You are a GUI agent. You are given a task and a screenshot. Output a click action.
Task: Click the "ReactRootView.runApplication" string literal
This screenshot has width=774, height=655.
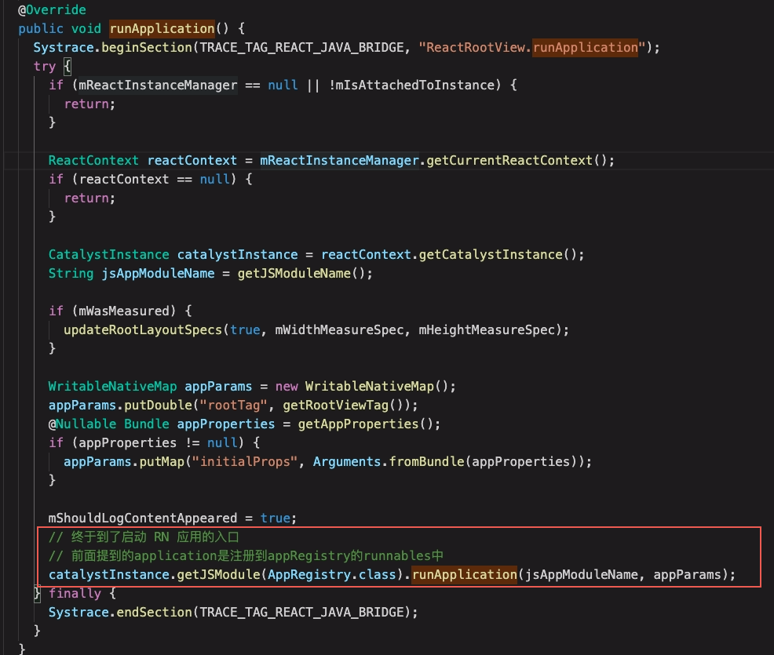click(x=532, y=47)
